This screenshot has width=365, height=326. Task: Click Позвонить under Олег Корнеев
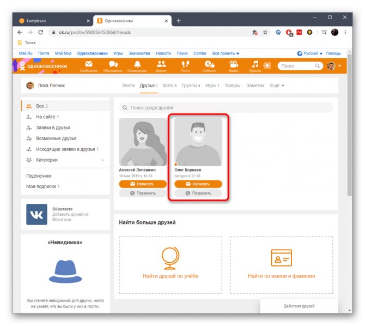coord(198,193)
